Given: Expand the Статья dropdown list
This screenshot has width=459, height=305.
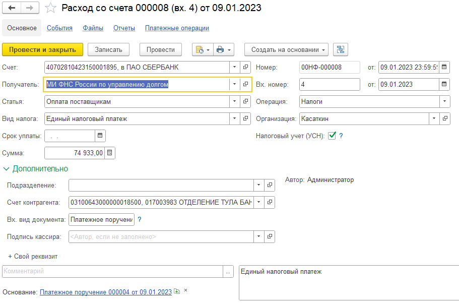Looking at the screenshot, I should (x=234, y=101).
